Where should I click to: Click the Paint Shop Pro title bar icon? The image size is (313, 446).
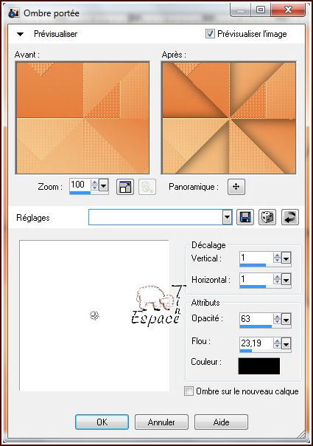(x=13, y=13)
